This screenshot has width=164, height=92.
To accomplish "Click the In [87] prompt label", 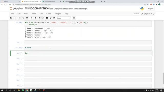I will point(19,48).
